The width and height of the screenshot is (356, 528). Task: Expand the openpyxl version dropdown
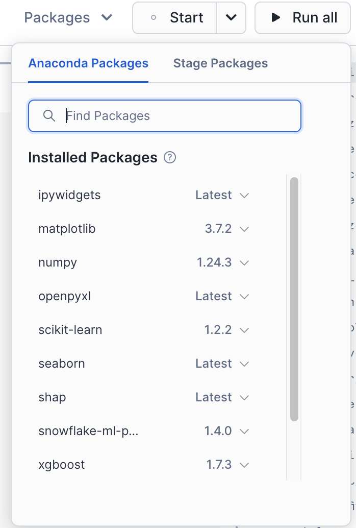pos(244,296)
